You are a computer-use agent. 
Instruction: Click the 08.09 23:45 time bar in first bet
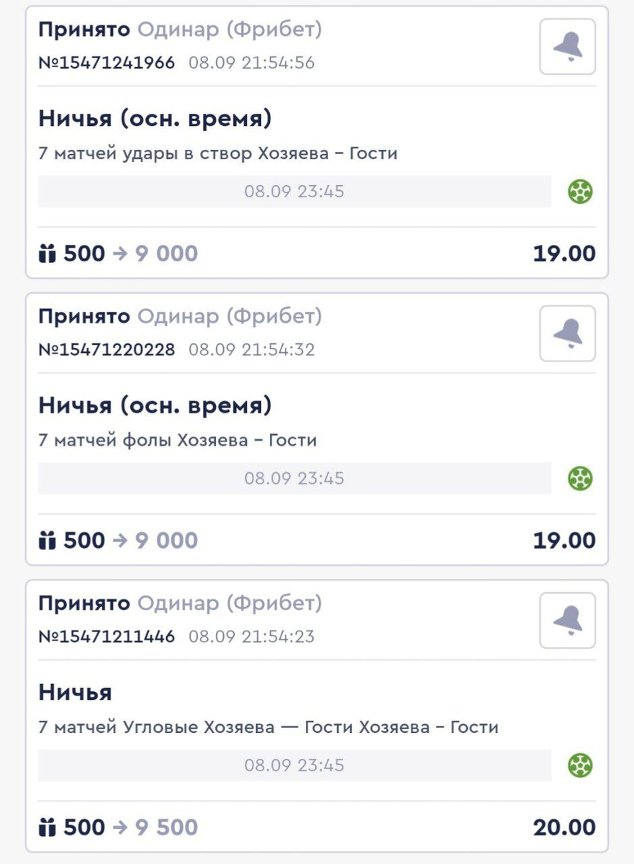294,192
